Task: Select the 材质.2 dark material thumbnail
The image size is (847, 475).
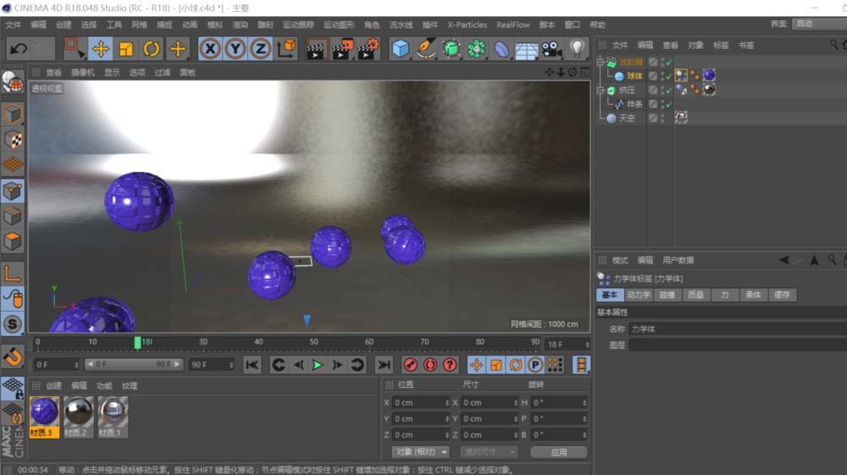Action: pos(78,417)
